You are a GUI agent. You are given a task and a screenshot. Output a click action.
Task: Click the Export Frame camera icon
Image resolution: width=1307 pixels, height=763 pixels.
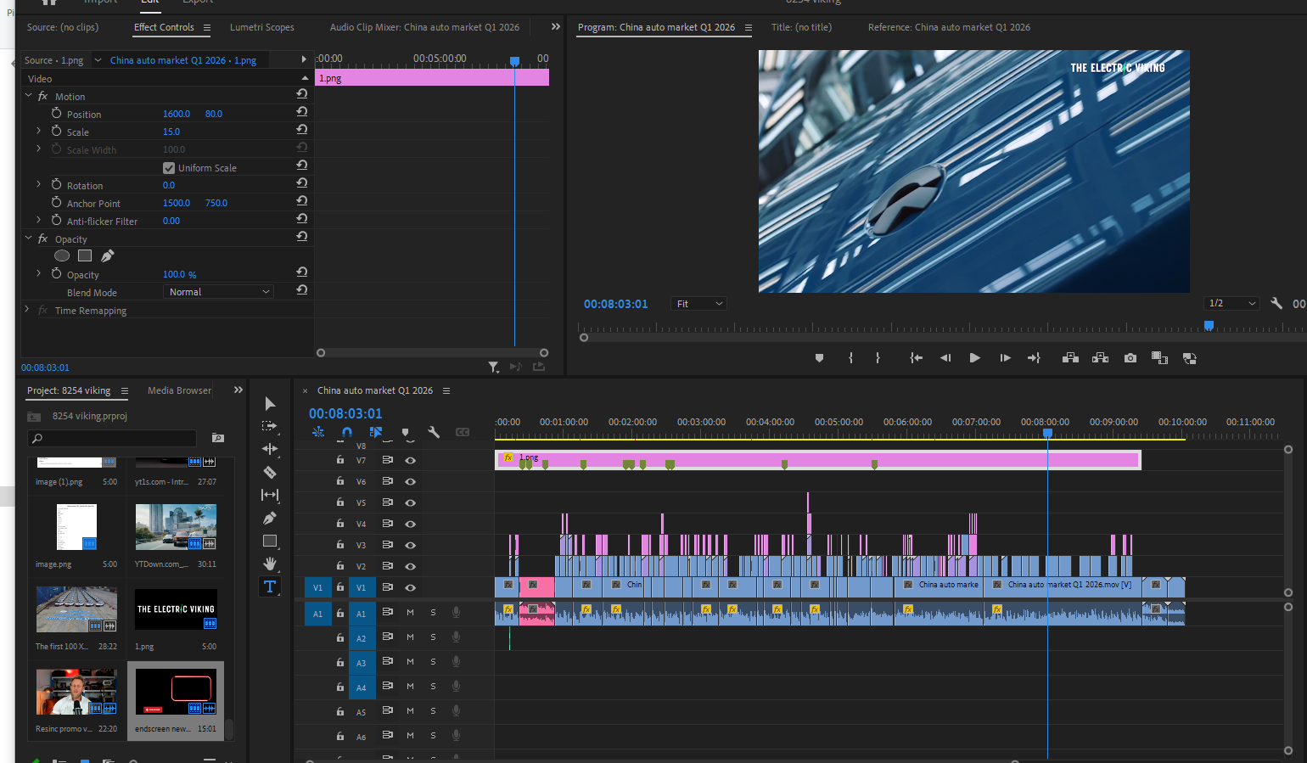(x=1130, y=357)
